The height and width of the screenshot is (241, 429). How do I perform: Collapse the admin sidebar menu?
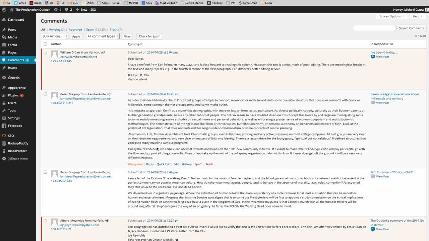pos(17,159)
